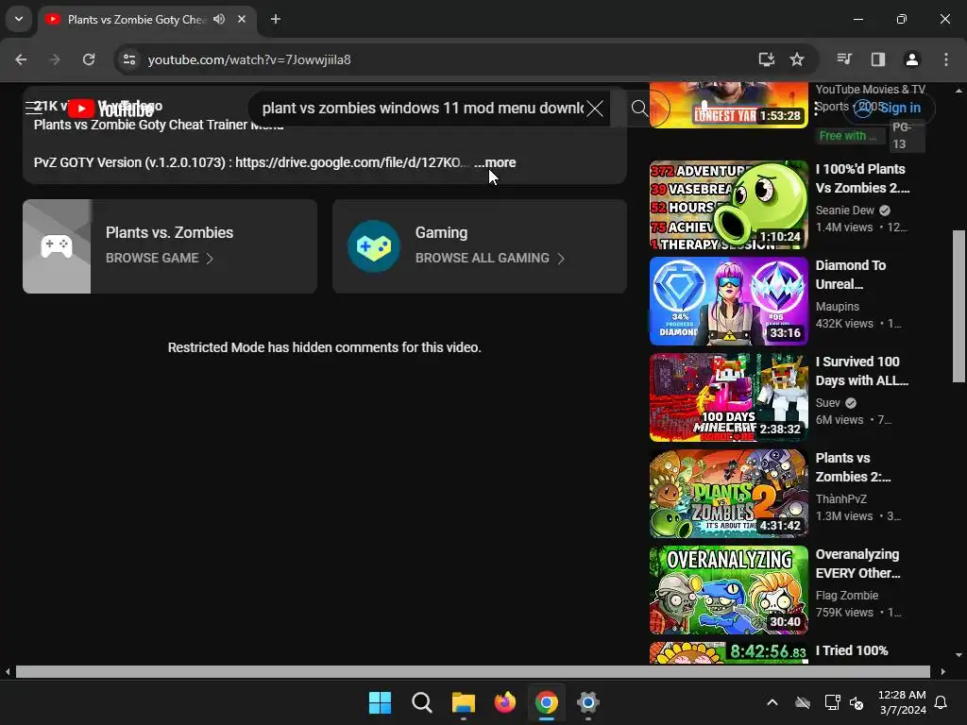
Task: Open 'I 100%'d Plants Vs Zombies 2' thumbnail
Action: (728, 205)
